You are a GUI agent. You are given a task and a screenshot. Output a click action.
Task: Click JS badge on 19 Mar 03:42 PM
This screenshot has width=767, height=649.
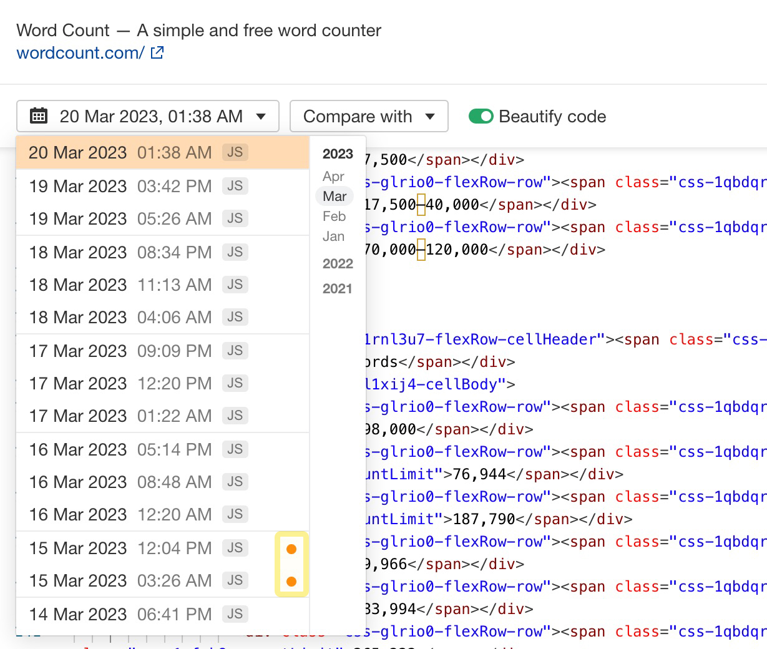tap(235, 186)
